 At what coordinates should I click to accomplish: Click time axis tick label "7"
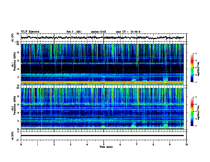click(137, 145)
